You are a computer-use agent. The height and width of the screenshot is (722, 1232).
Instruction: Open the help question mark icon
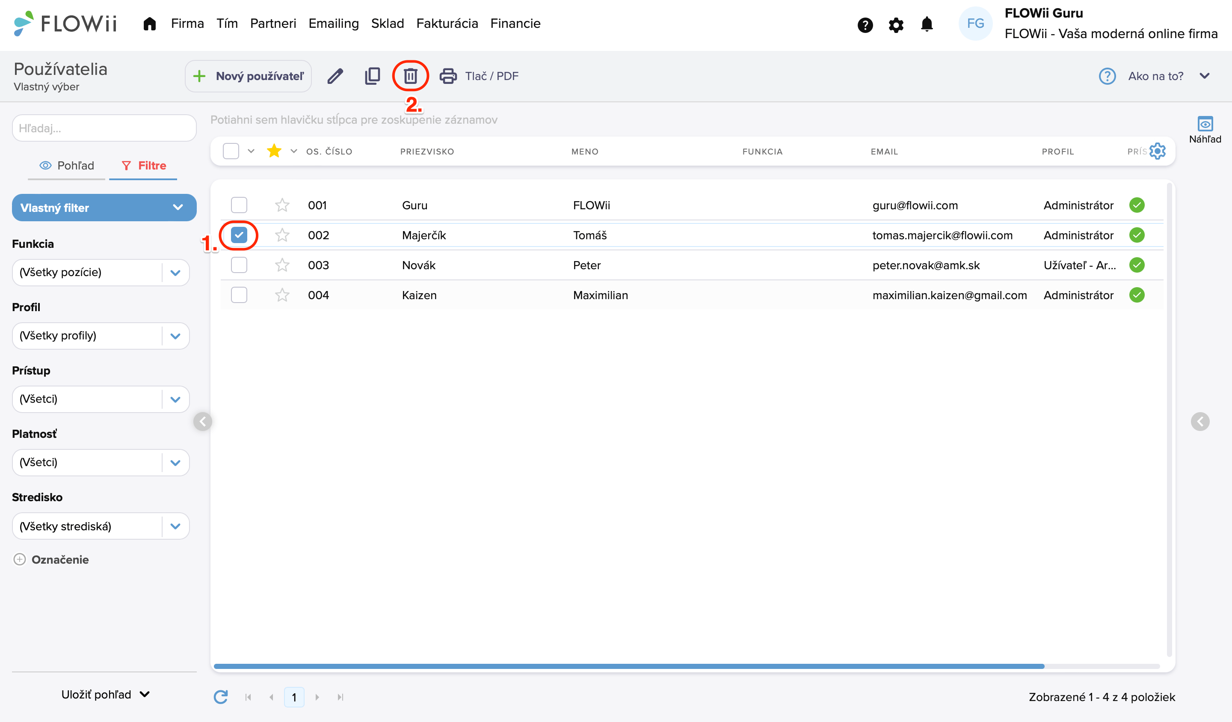coord(865,24)
